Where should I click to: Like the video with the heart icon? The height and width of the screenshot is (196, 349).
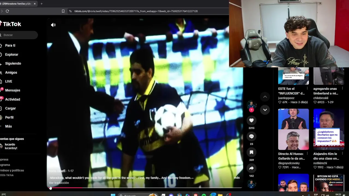coord(251,120)
